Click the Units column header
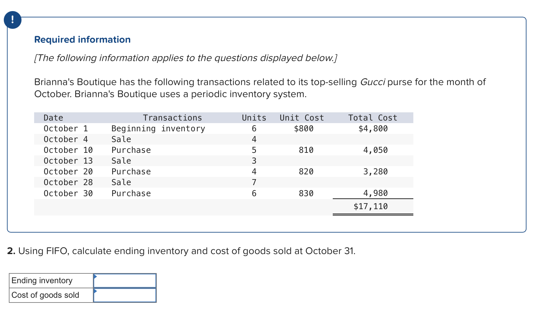This screenshot has height=312, width=535. pos(254,118)
